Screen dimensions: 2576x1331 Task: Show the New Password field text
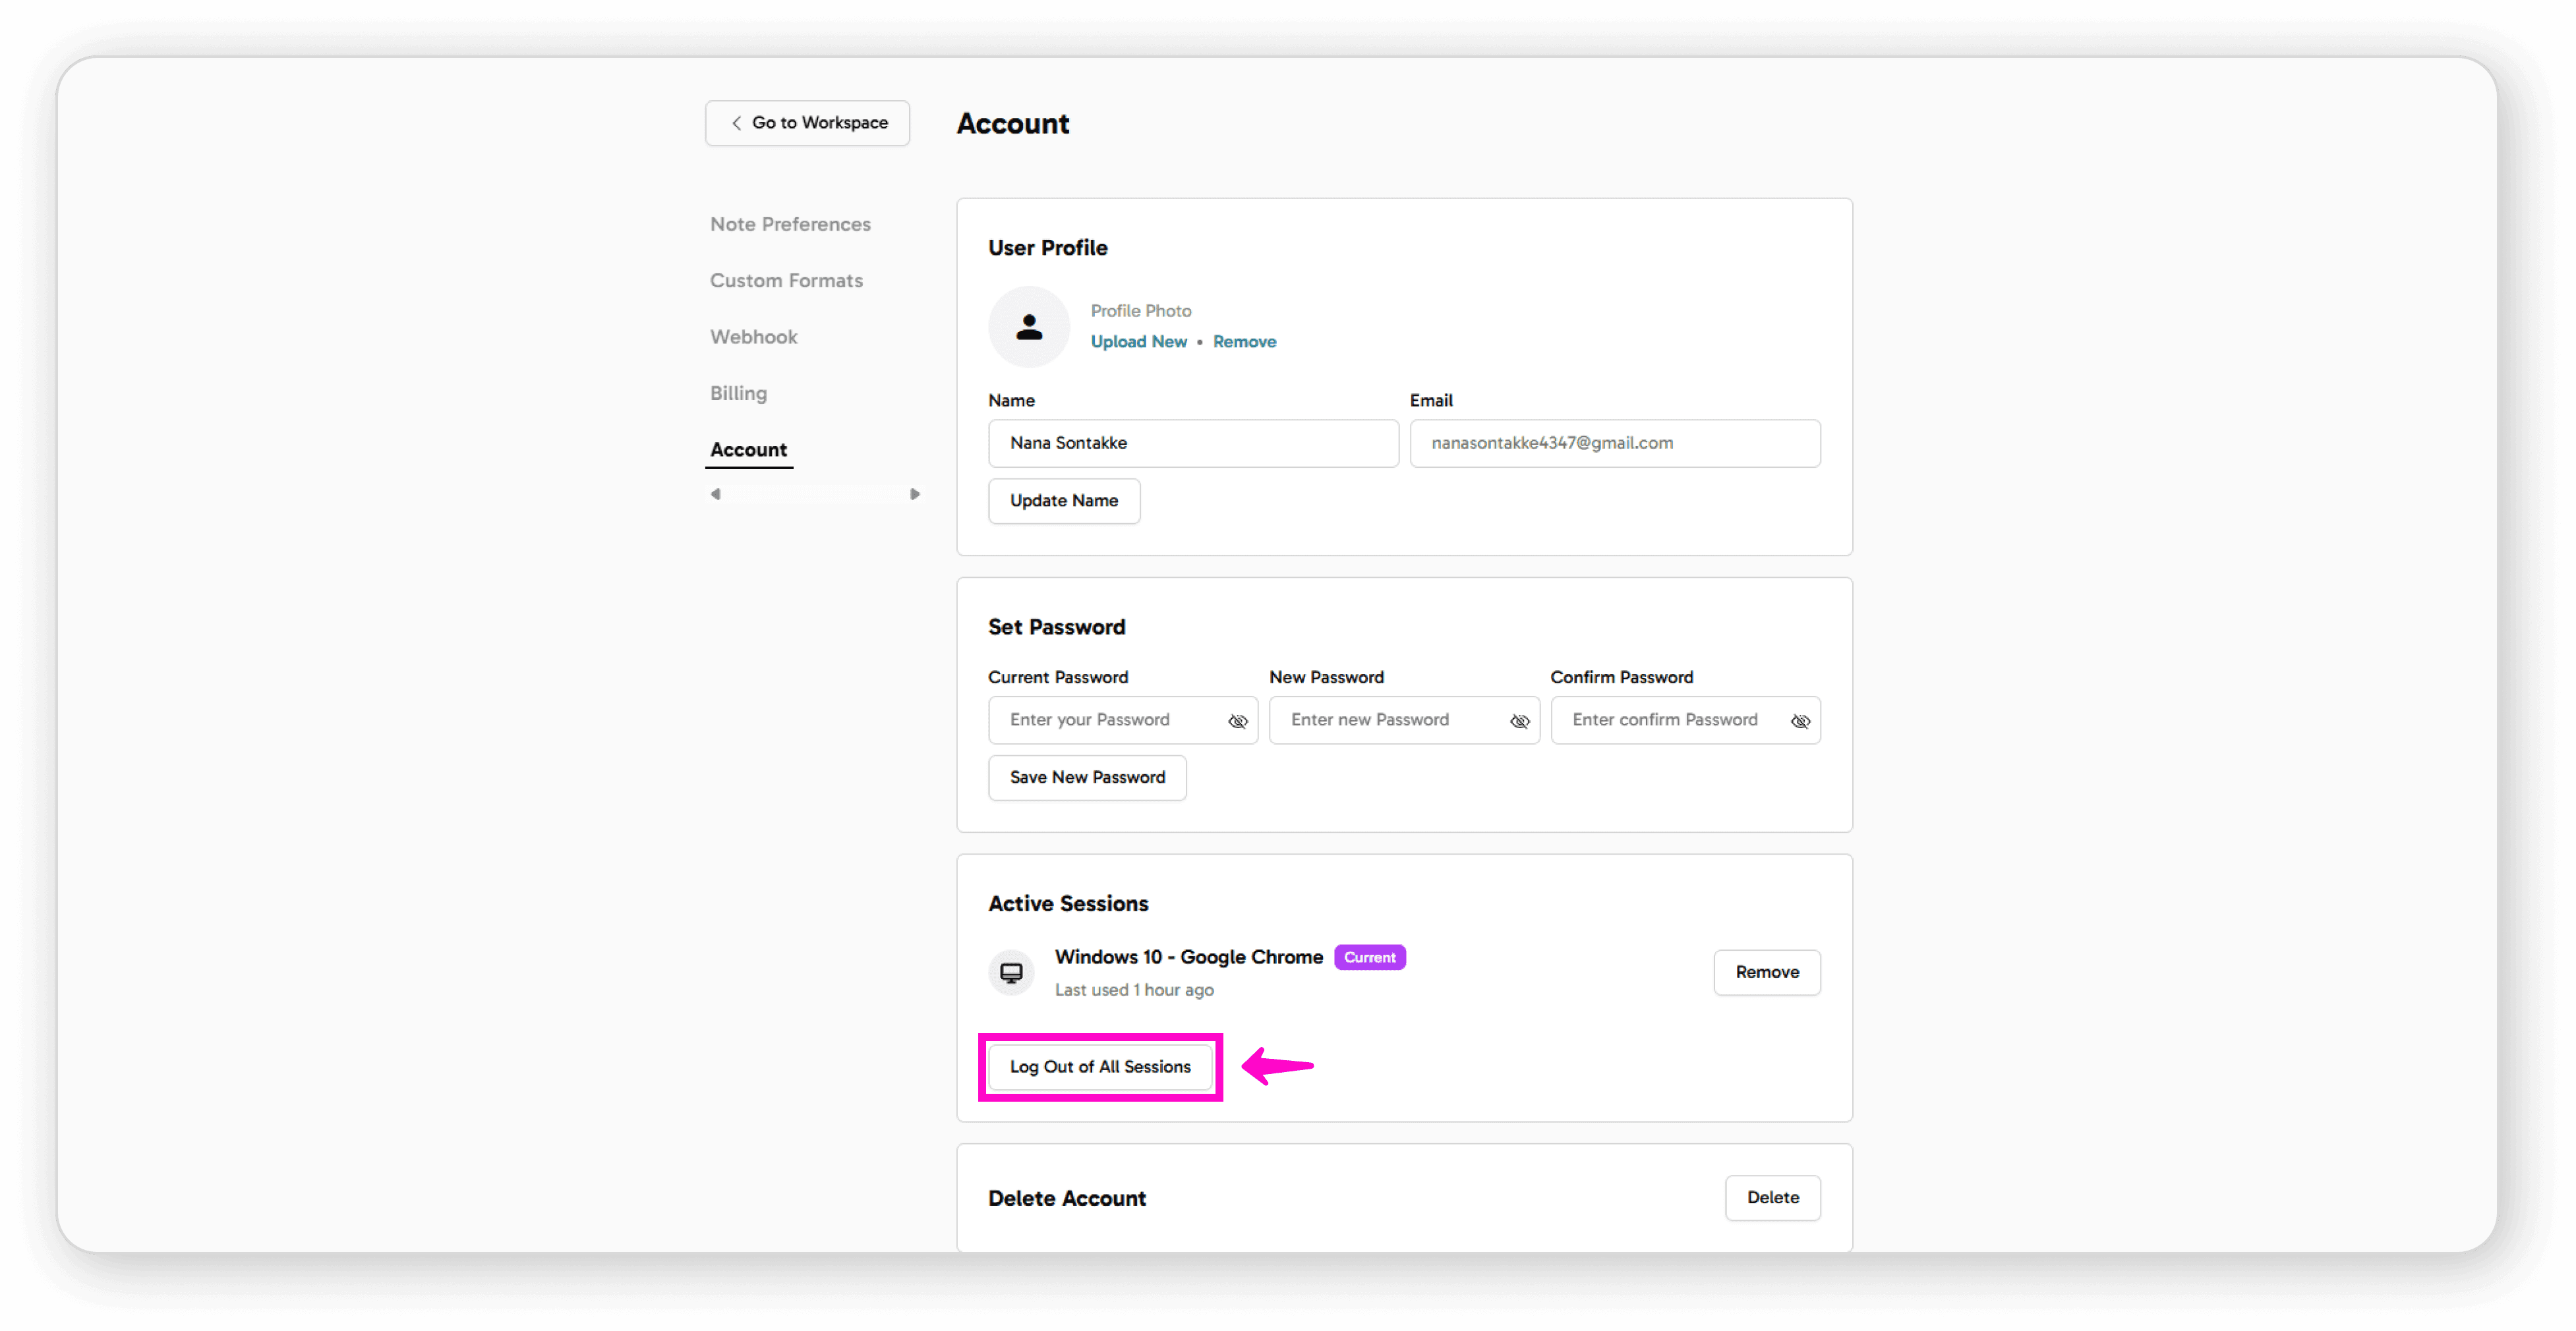point(1519,722)
